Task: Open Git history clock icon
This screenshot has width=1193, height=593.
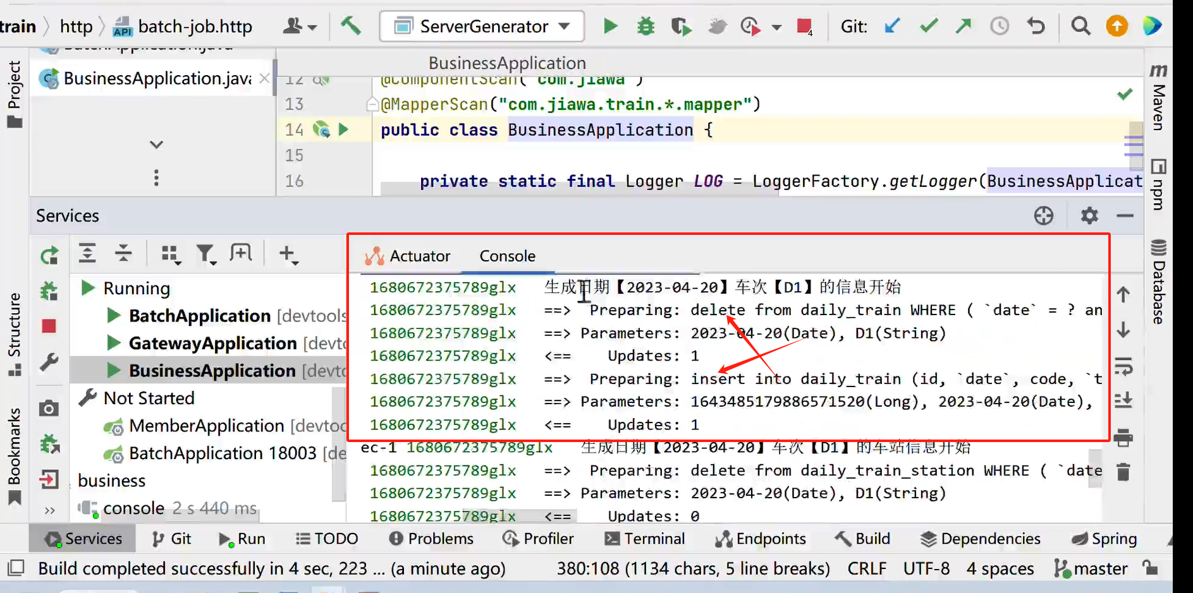Action: coord(1000,26)
